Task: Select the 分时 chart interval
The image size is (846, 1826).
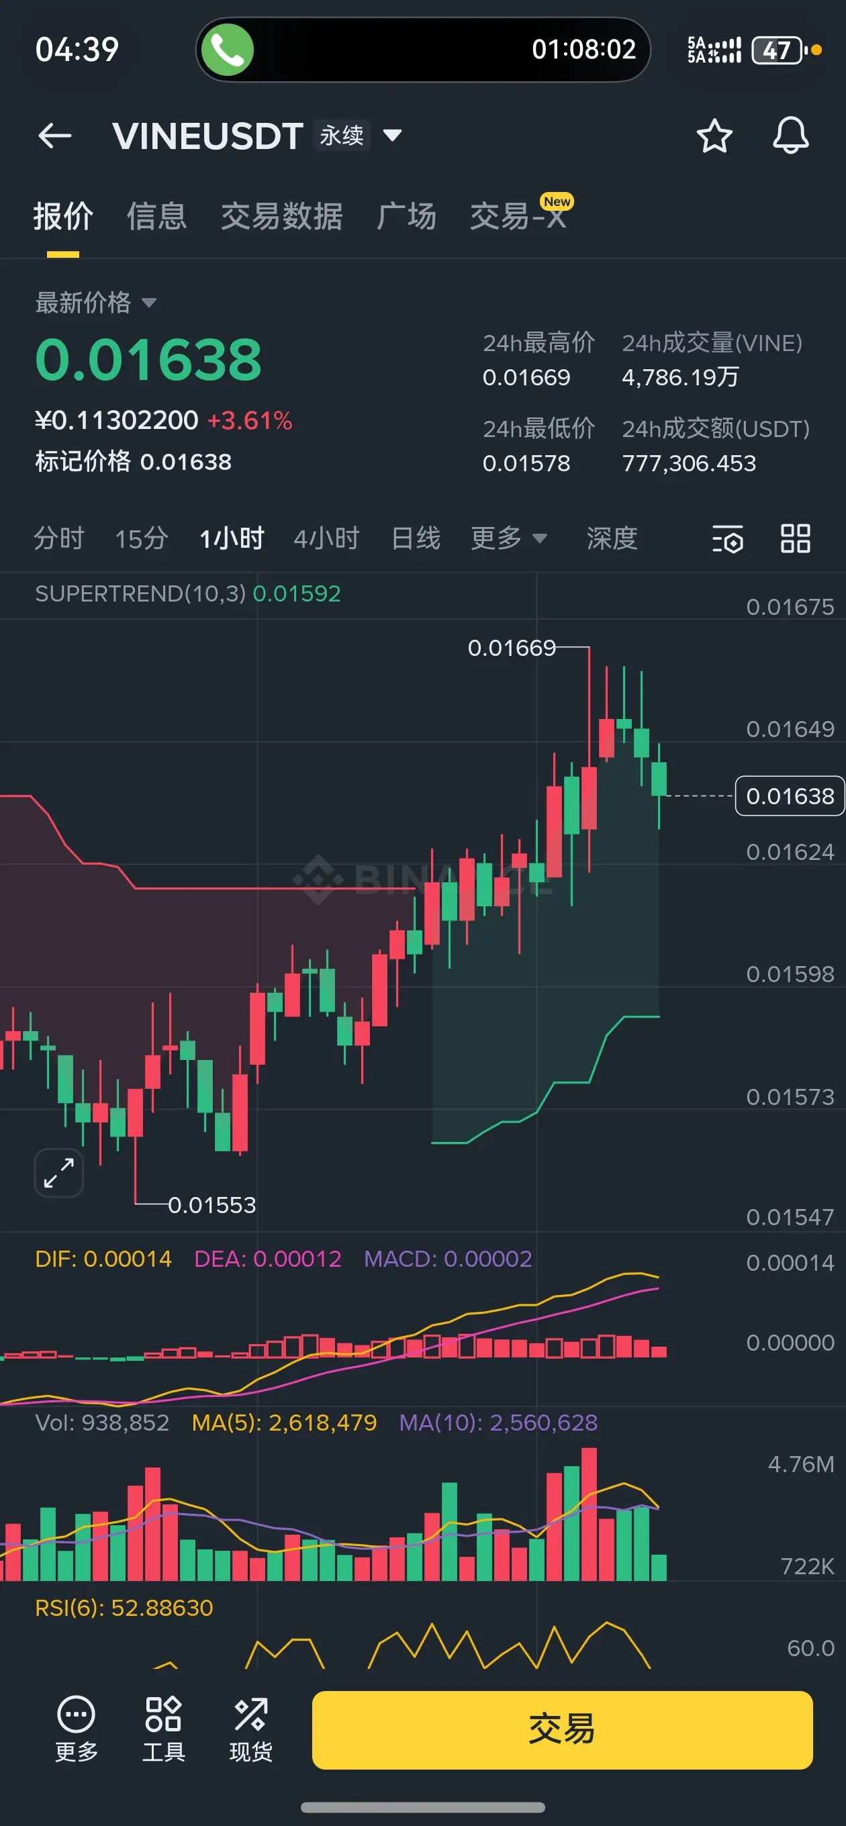Action: (59, 538)
